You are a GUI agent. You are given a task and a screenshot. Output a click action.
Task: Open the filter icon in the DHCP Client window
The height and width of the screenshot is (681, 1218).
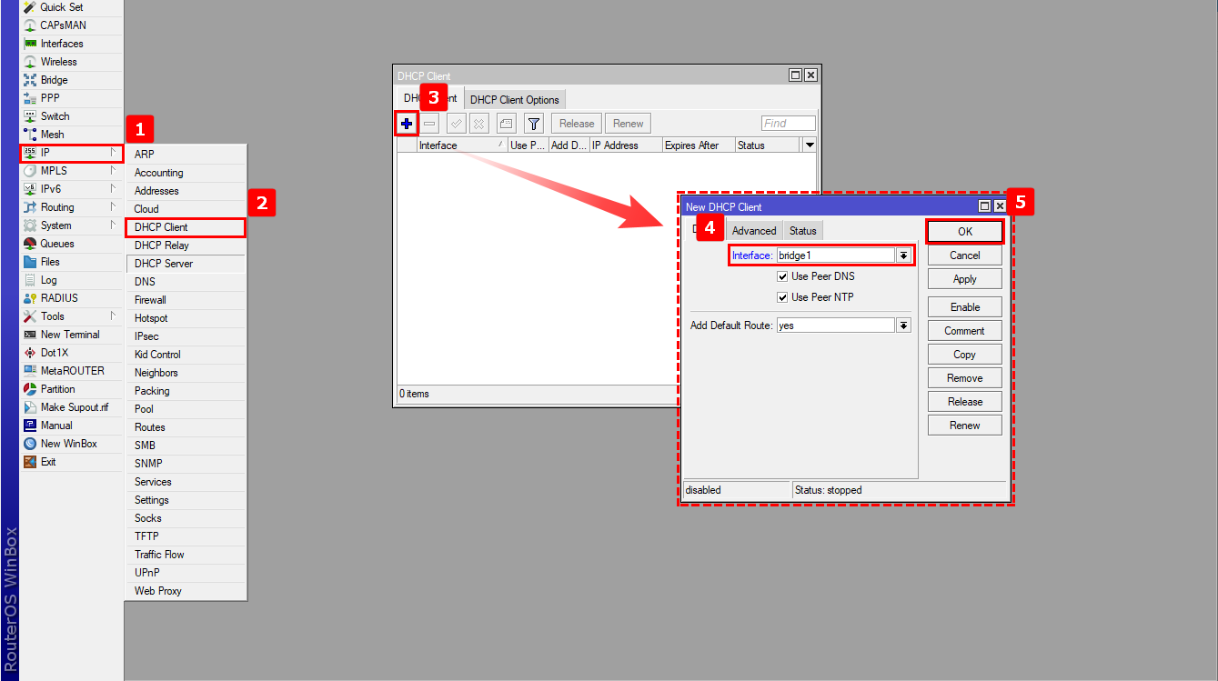533,123
